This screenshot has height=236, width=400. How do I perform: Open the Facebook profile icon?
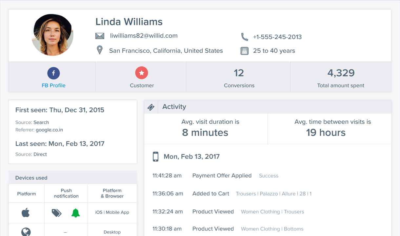coord(53,73)
